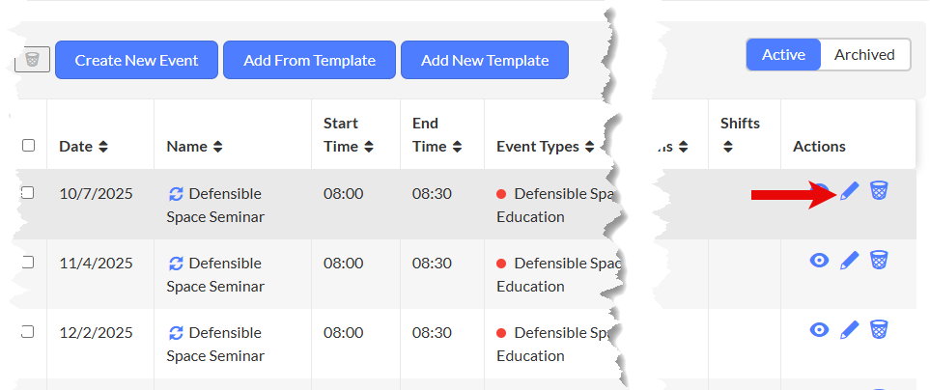Check the box for the 10/7/2025 event row
930x390 pixels.
click(x=28, y=193)
